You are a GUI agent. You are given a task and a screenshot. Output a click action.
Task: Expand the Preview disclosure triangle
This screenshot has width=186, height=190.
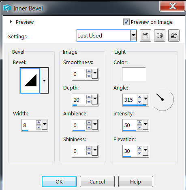click(11, 22)
